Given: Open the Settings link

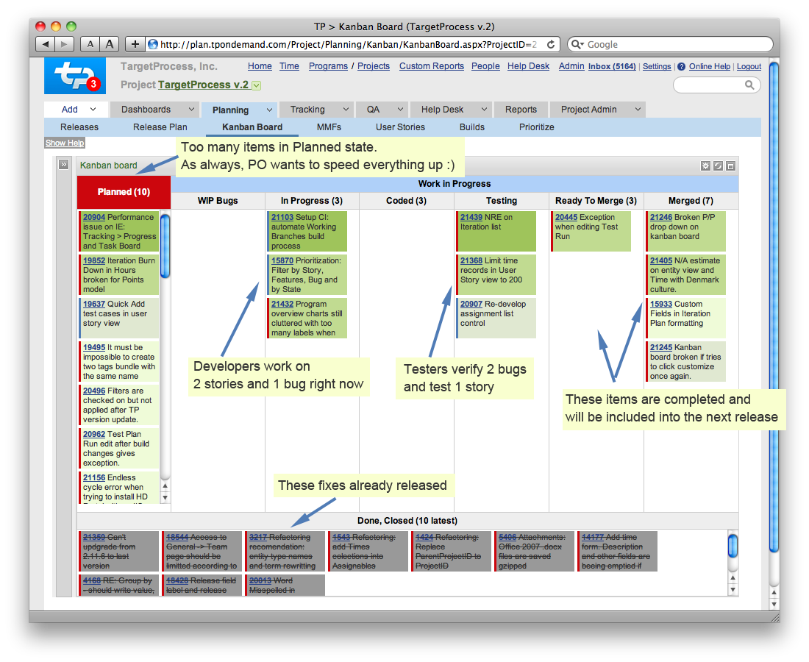Looking at the screenshot, I should tap(657, 66).
